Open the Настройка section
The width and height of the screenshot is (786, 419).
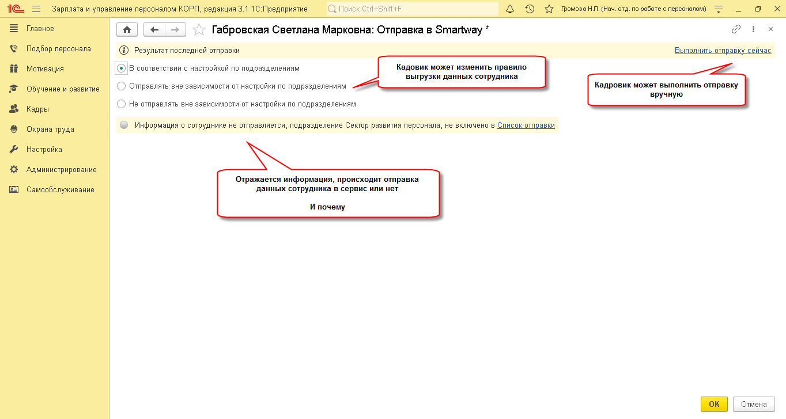(x=54, y=150)
